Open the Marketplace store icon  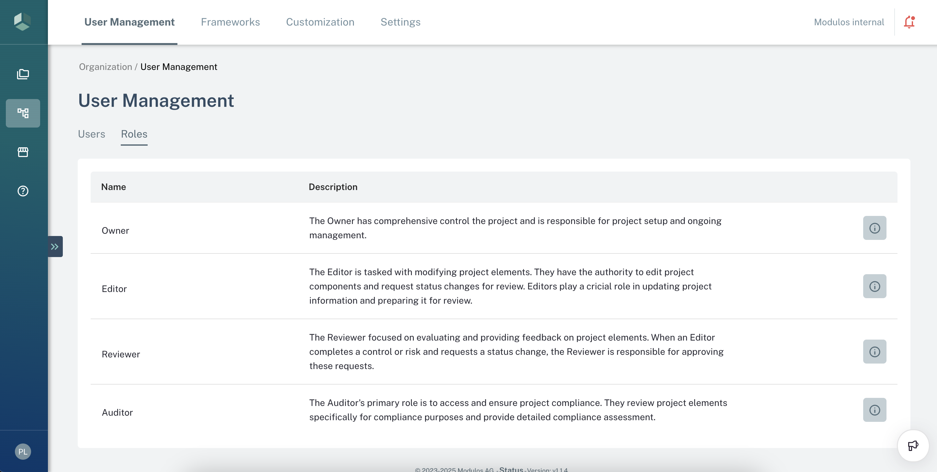[x=23, y=152]
